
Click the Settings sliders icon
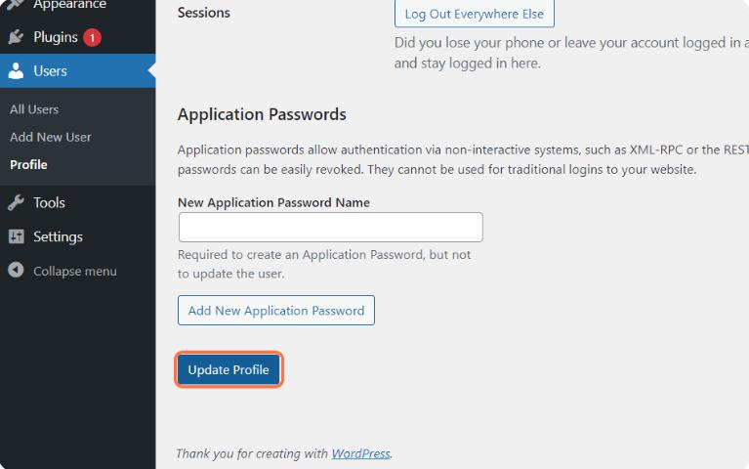click(16, 236)
